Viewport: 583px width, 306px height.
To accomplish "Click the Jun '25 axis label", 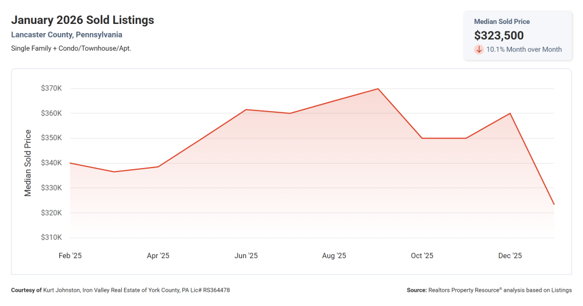I will click(246, 256).
